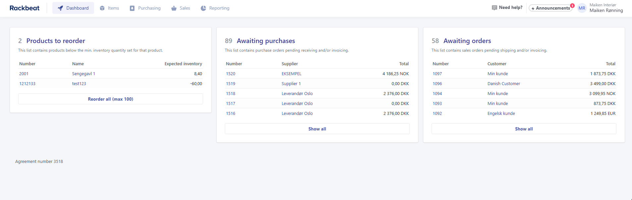Open the Announcements notifications

pos(551,8)
